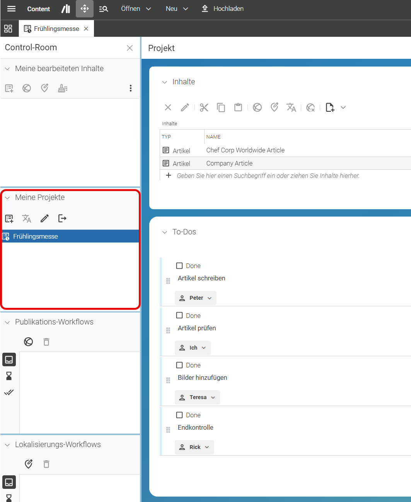Check Done for Endkontrolle
The image size is (411, 502).
point(179,415)
